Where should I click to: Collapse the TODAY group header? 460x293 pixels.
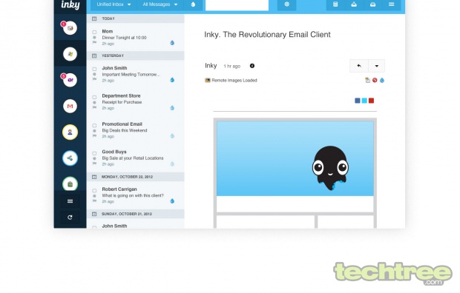click(136, 18)
